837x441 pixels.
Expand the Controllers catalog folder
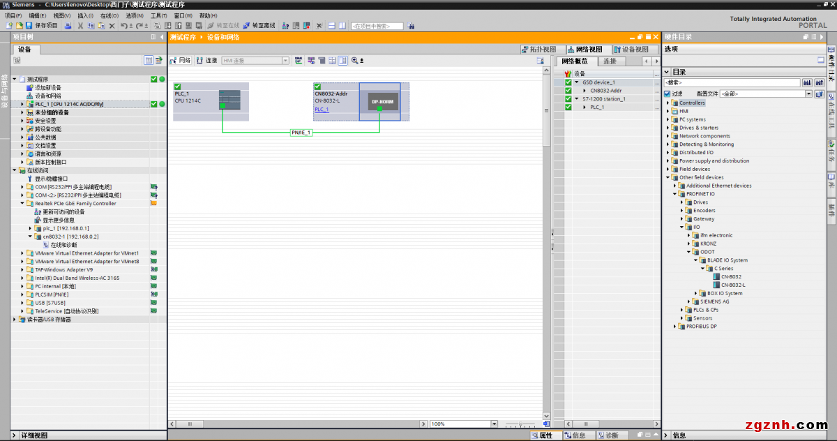(668, 103)
